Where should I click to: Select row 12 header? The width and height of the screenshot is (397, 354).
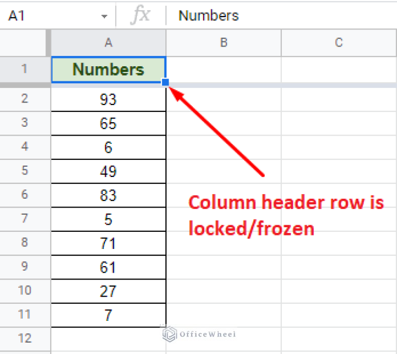(25, 338)
